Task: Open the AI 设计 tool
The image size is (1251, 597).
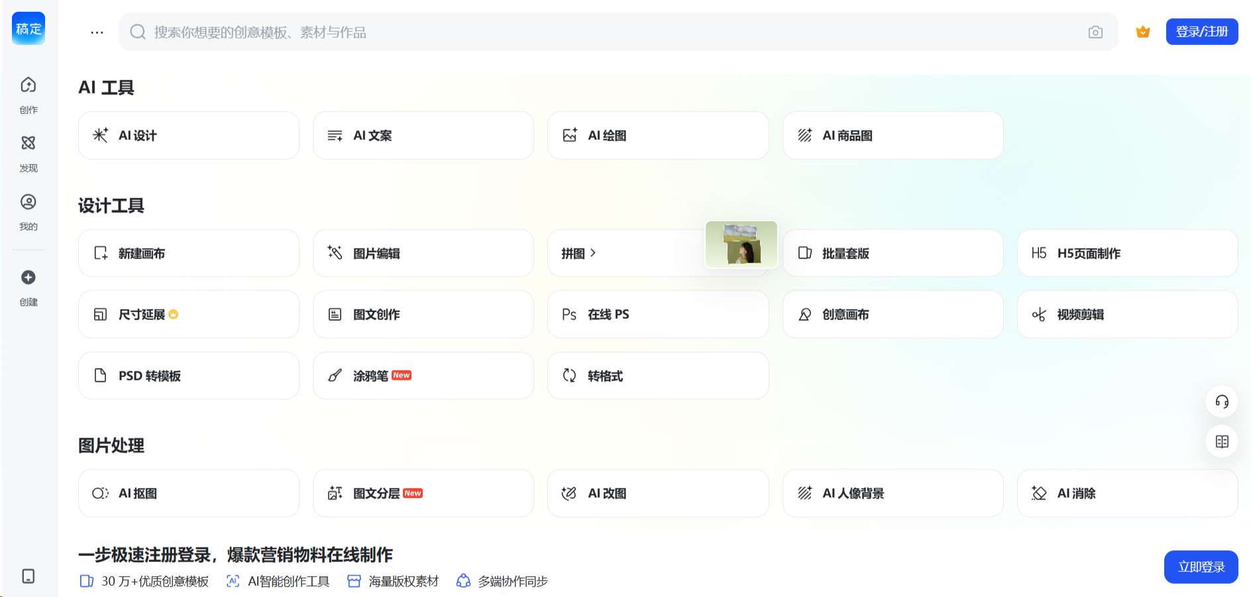Action: coord(188,135)
